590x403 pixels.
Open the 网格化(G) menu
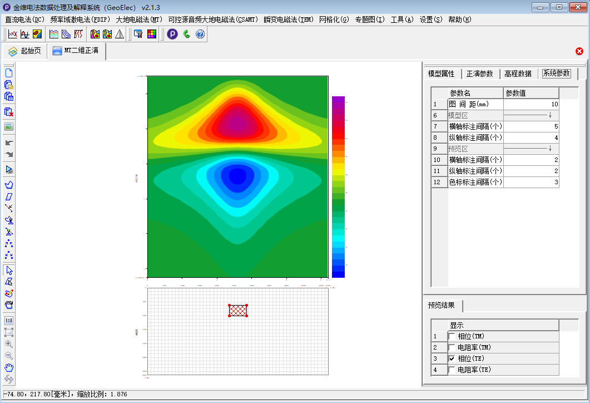pyautogui.click(x=334, y=19)
